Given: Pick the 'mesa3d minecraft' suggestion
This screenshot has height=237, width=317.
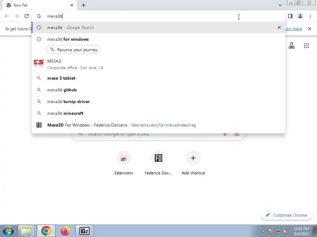Looking at the screenshot, I should coord(158,113).
